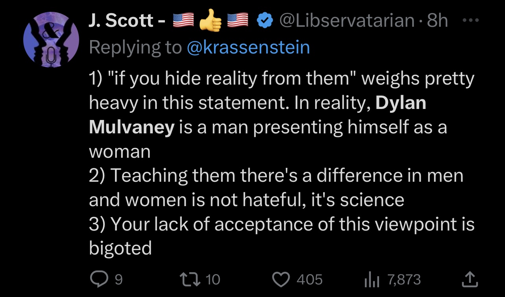Click the thumbs up emoji in name

click(211, 20)
